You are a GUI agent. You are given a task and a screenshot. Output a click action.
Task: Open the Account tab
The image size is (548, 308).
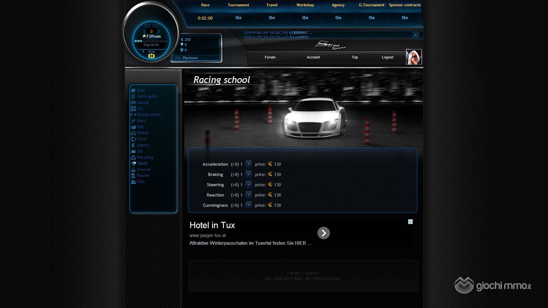click(x=313, y=57)
